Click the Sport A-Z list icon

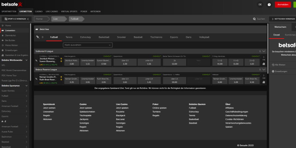6,19
